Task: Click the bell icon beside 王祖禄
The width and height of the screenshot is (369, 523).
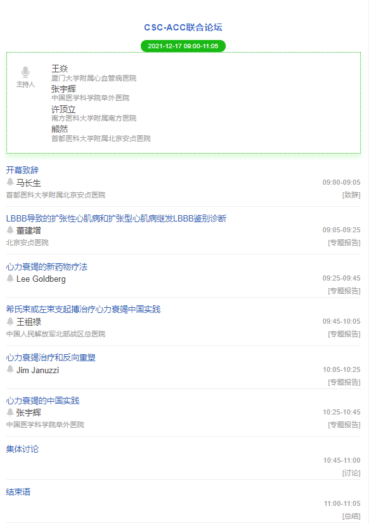Action: pos(10,322)
